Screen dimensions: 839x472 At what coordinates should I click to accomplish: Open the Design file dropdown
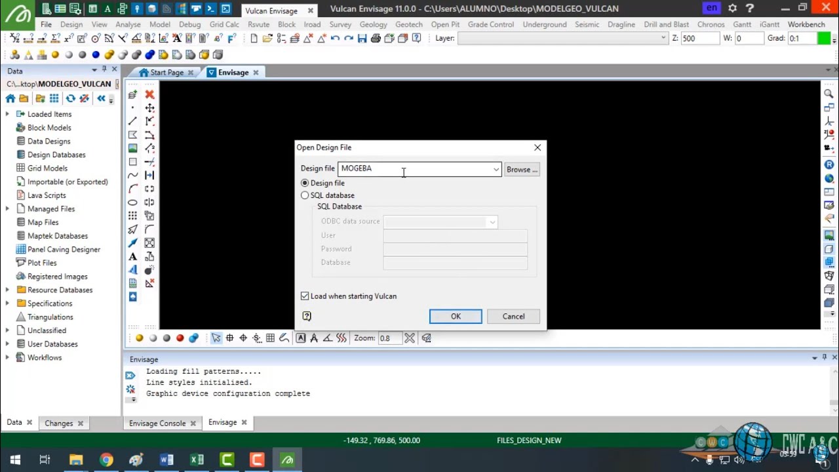pos(496,169)
